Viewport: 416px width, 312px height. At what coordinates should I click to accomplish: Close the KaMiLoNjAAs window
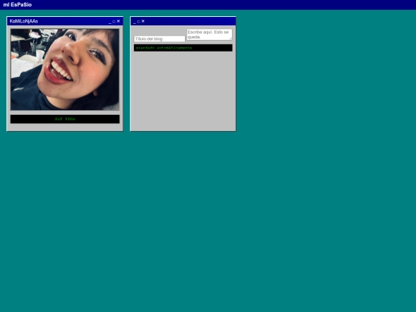click(119, 22)
